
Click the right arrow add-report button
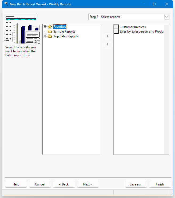click(x=108, y=36)
